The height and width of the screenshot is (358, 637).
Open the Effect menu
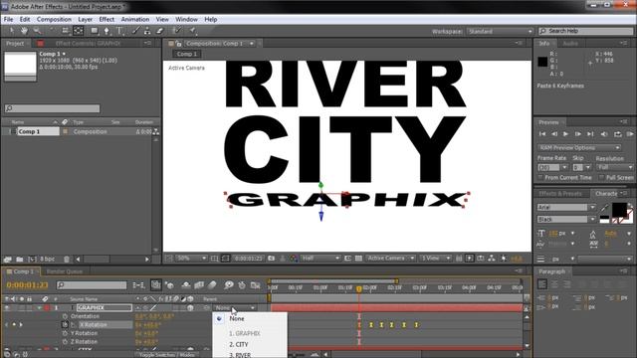pyautogui.click(x=106, y=19)
